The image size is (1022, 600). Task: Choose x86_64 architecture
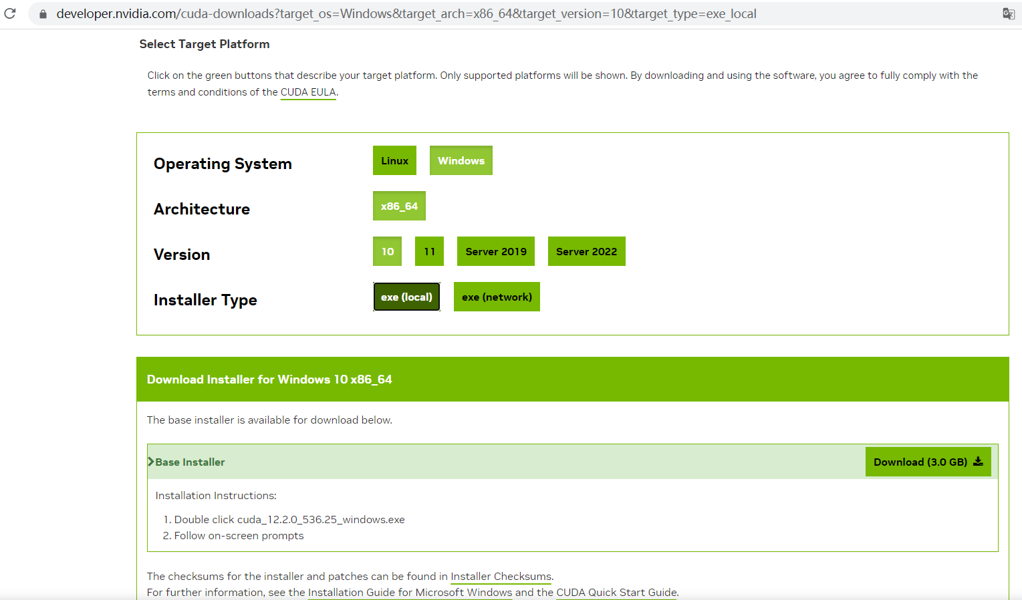(x=399, y=206)
